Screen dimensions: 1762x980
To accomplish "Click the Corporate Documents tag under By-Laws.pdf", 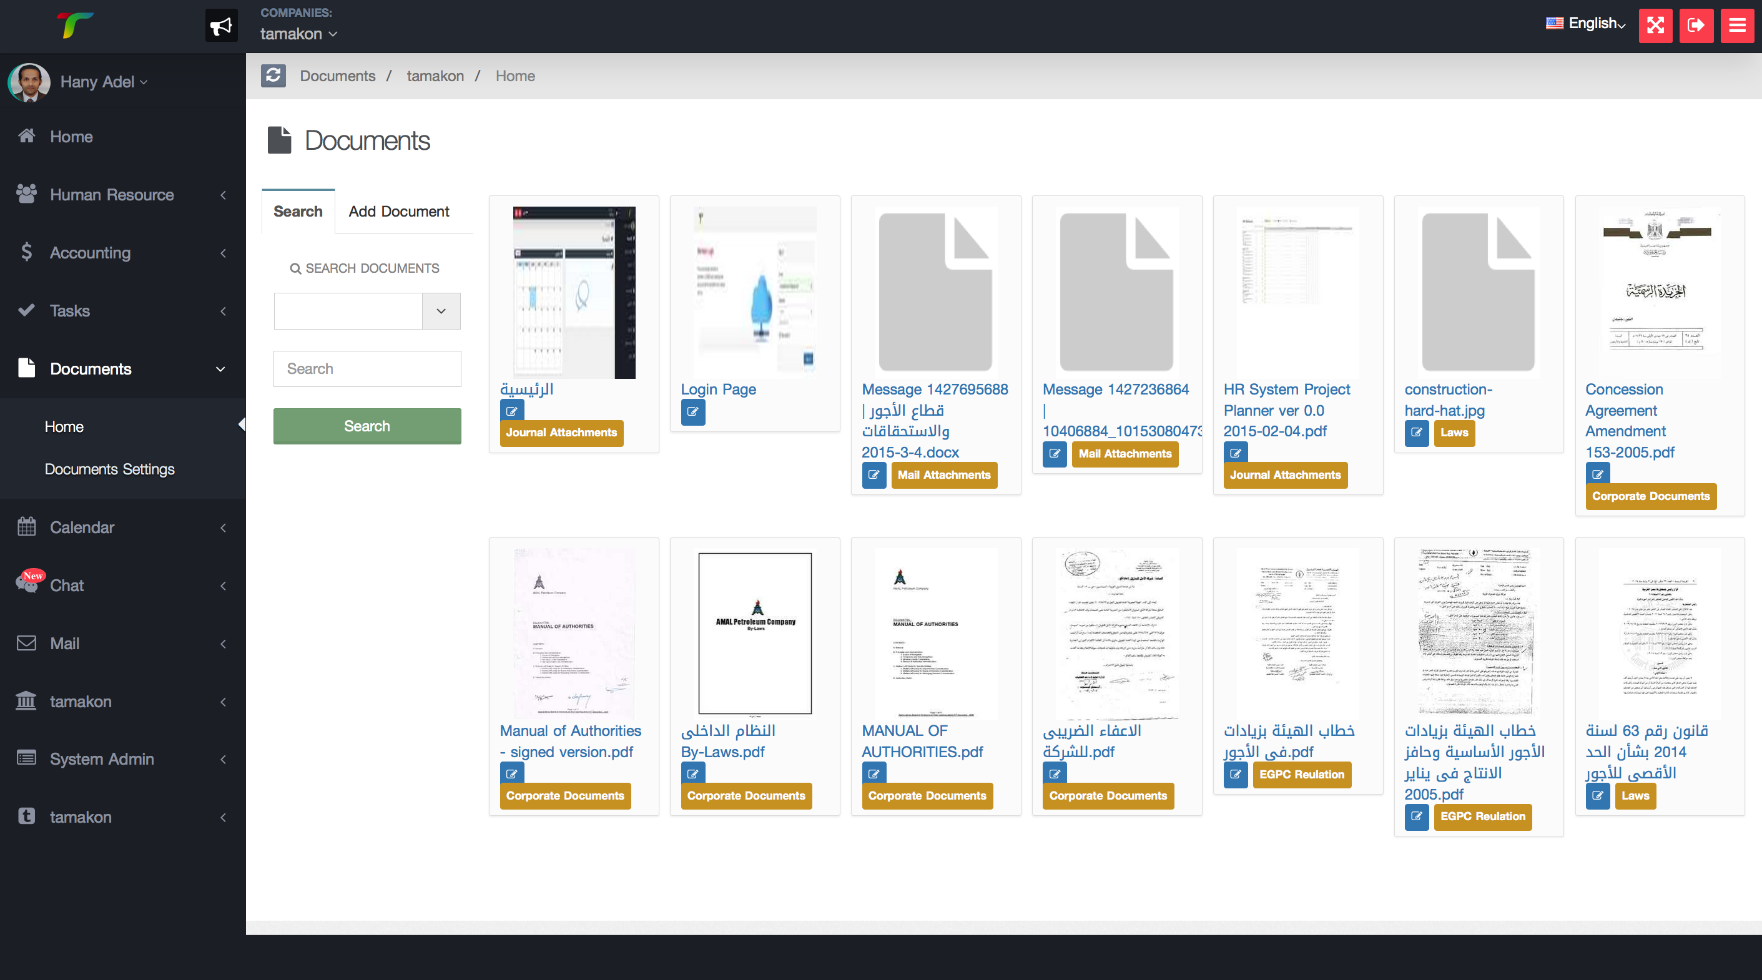I will (746, 795).
